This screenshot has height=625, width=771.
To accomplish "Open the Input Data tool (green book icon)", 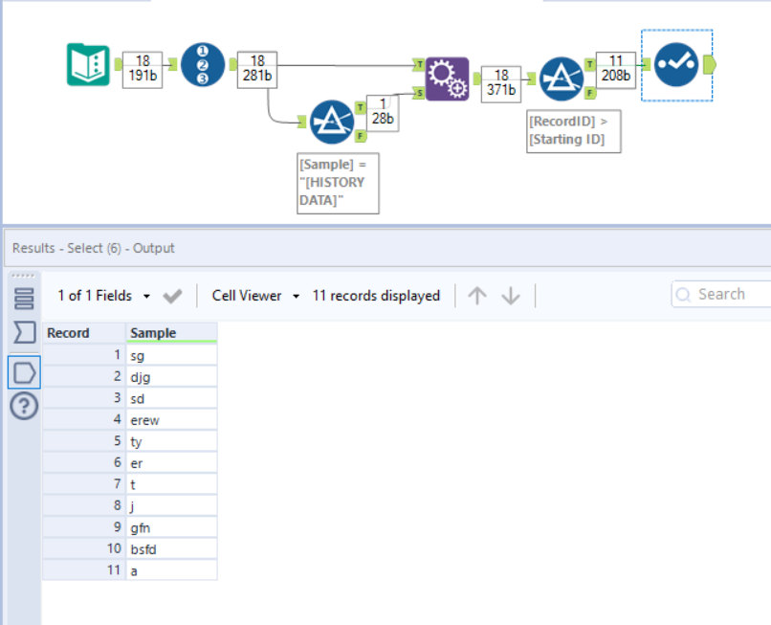I will (x=89, y=64).
